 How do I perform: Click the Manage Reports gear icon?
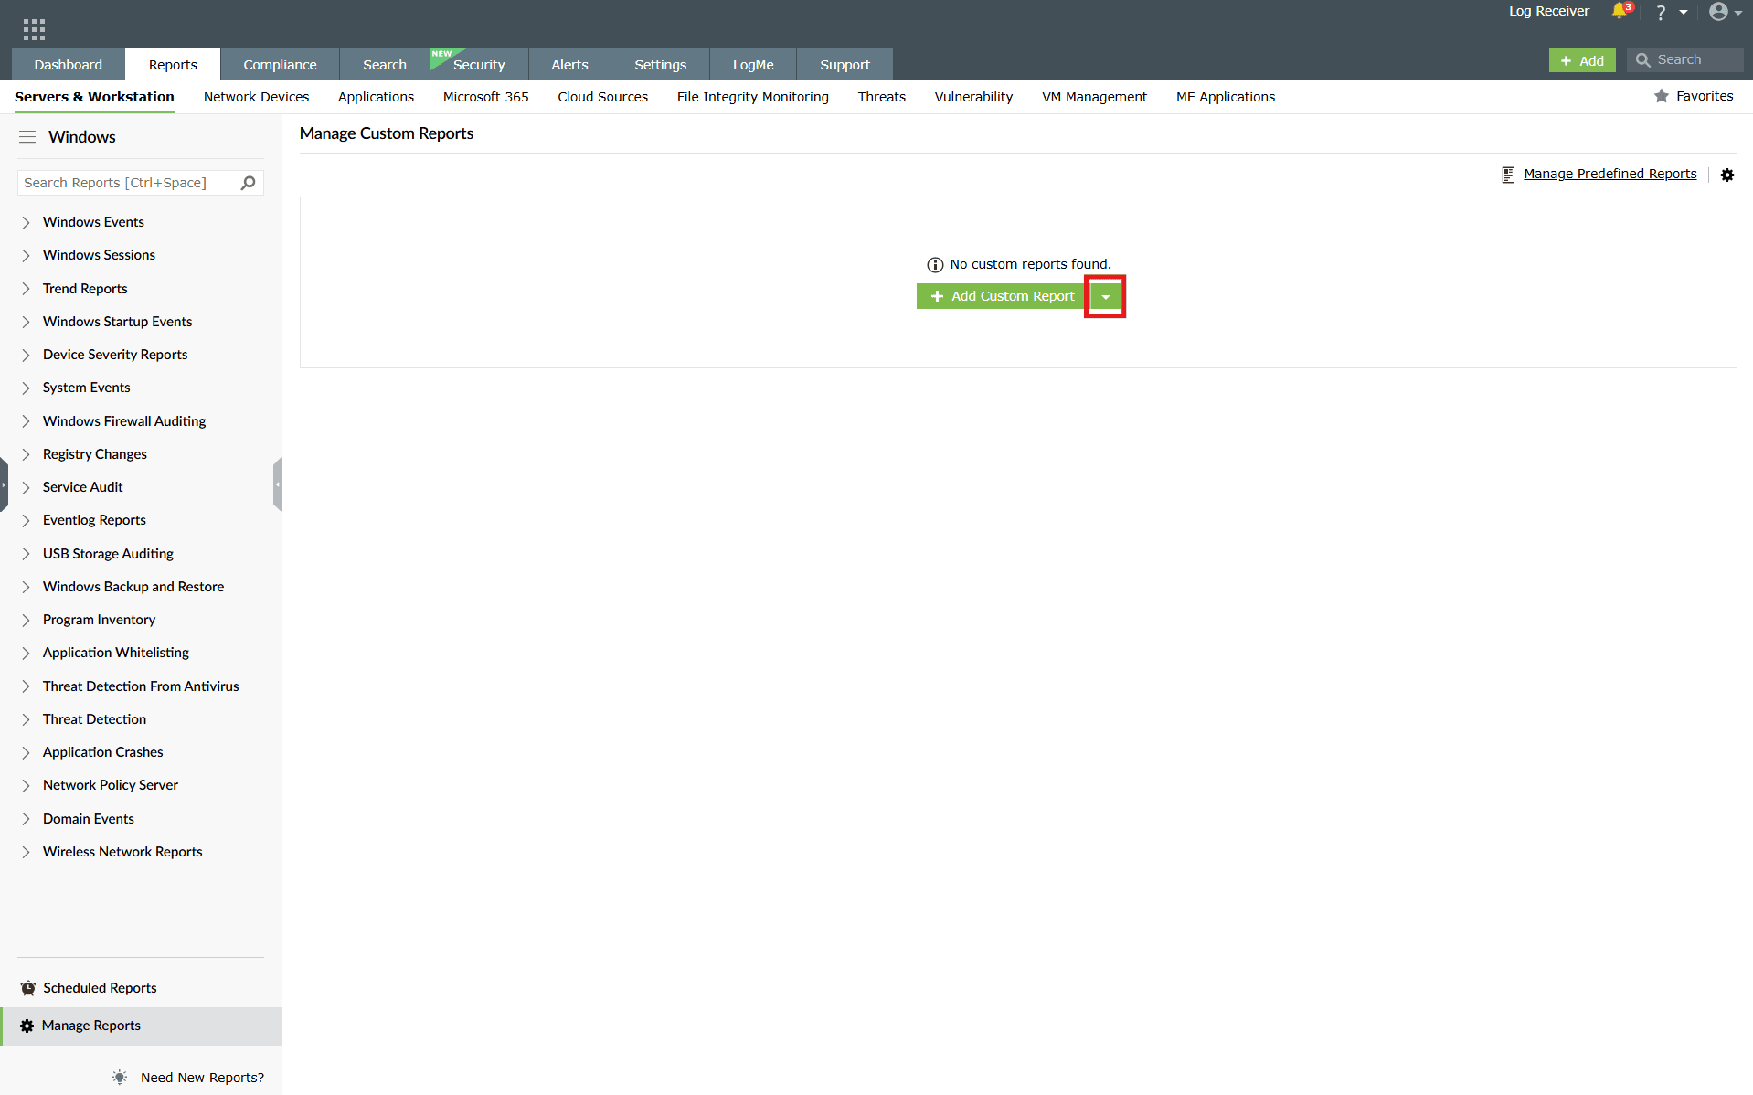pos(27,1026)
